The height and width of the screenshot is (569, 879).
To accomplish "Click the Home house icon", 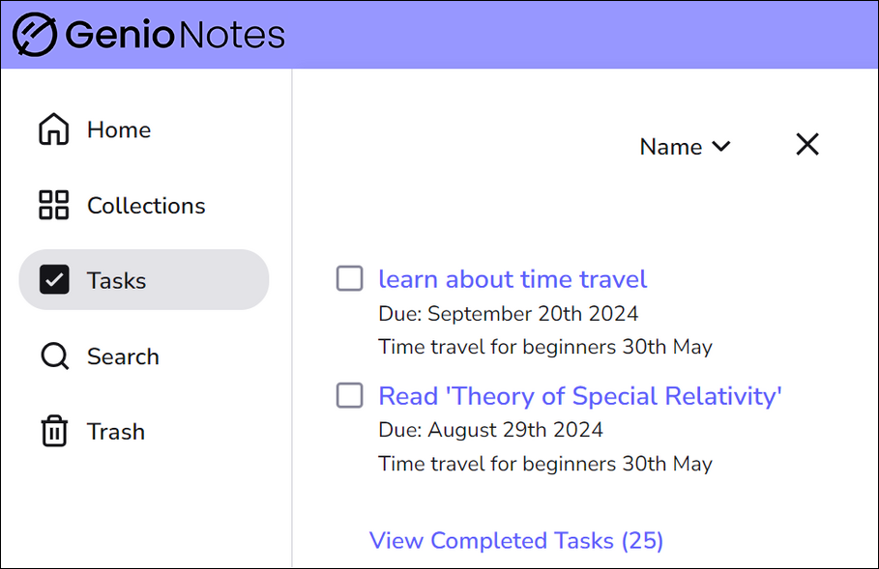I will 54,129.
